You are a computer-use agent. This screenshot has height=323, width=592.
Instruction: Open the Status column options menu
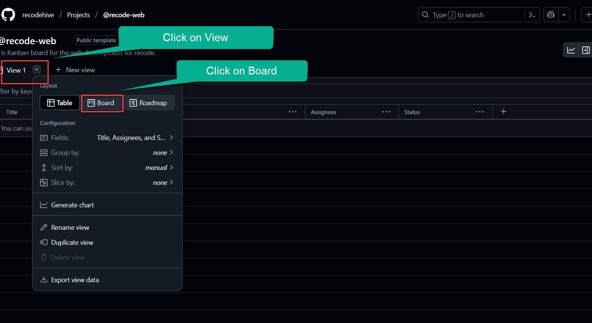click(x=480, y=112)
